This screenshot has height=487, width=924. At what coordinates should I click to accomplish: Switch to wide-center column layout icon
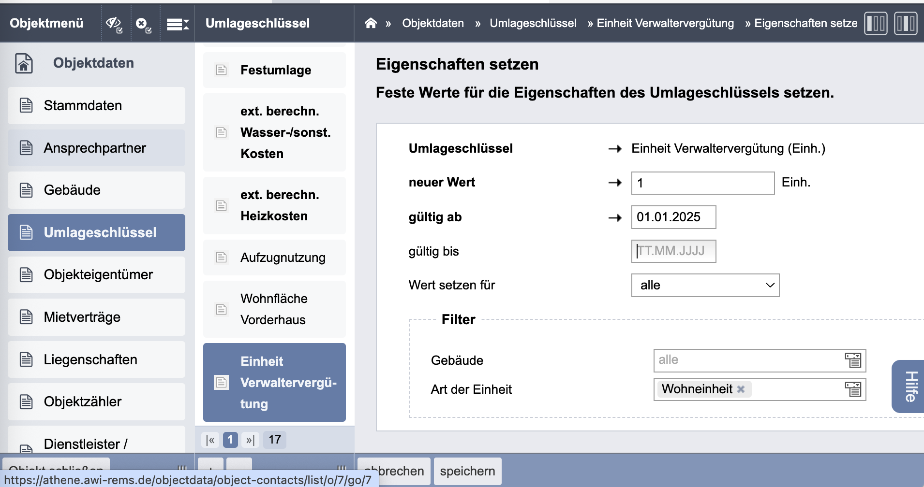click(x=906, y=23)
